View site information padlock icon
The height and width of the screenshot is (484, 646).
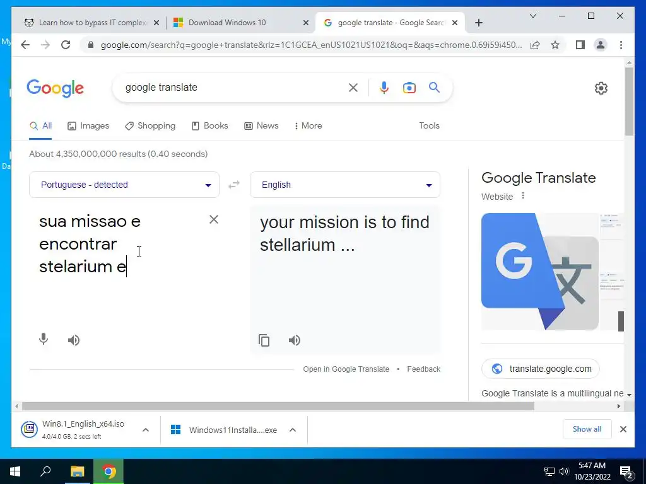[91, 45]
